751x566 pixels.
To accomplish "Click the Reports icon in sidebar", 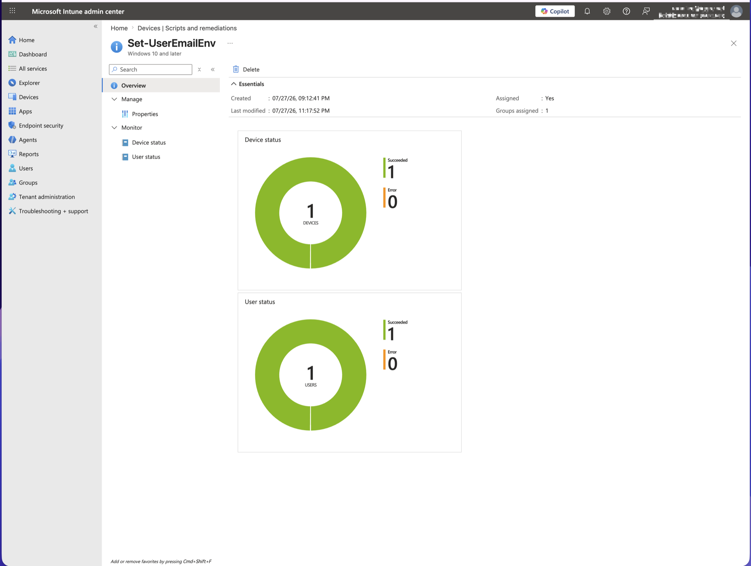I will click(12, 154).
